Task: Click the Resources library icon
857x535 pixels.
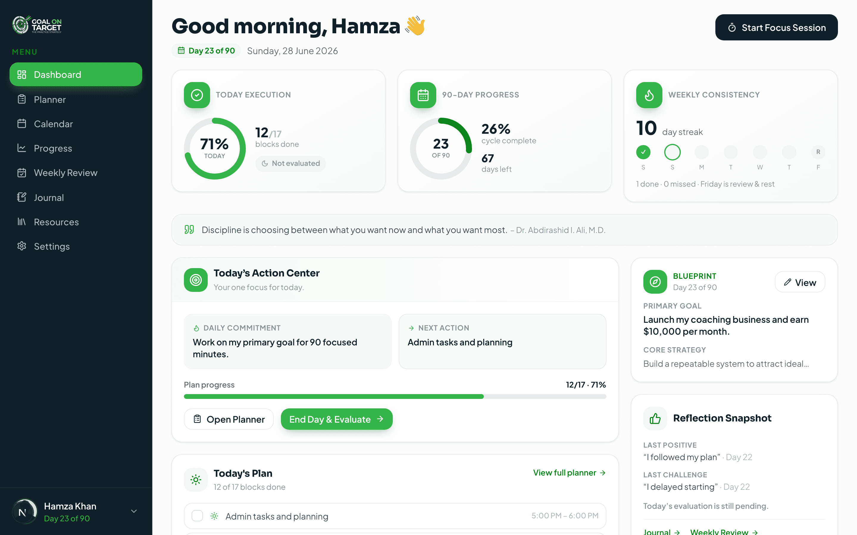Action: [x=22, y=222]
